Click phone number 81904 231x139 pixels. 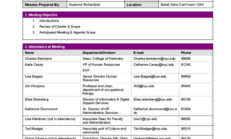tap(186, 109)
